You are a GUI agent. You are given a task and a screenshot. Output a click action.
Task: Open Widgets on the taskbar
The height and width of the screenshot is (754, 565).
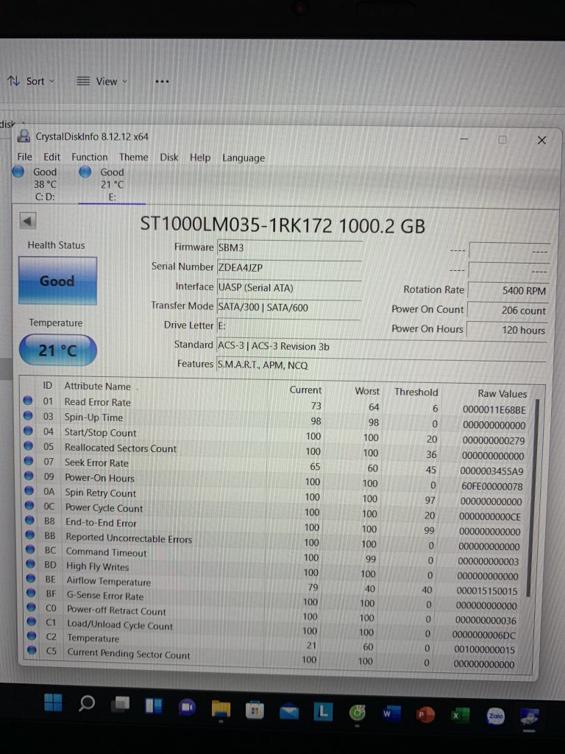[154, 706]
